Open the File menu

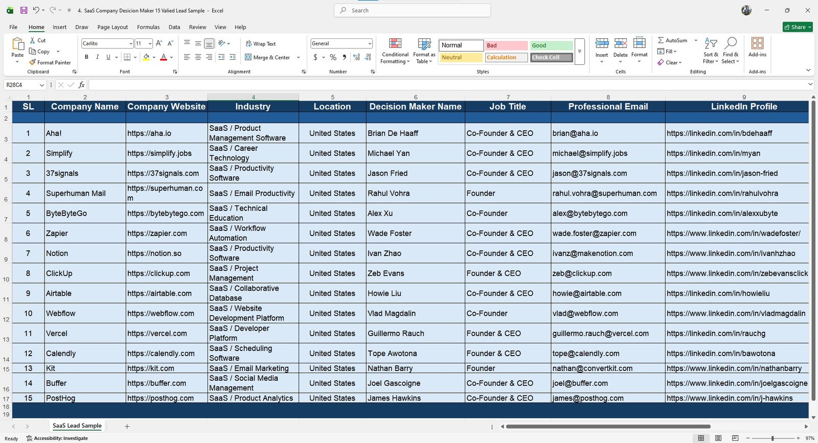pyautogui.click(x=13, y=27)
